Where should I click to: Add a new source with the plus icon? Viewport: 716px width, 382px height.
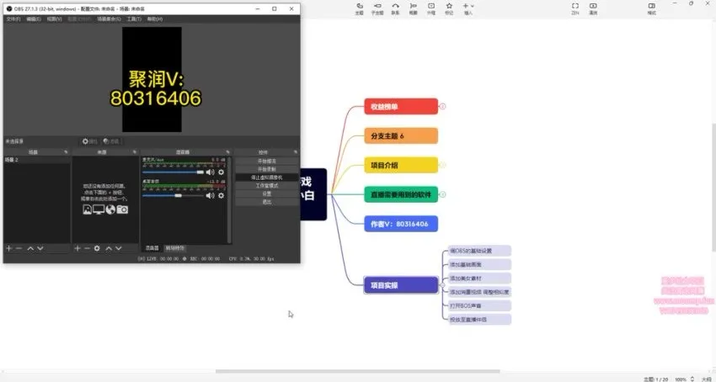pos(77,248)
